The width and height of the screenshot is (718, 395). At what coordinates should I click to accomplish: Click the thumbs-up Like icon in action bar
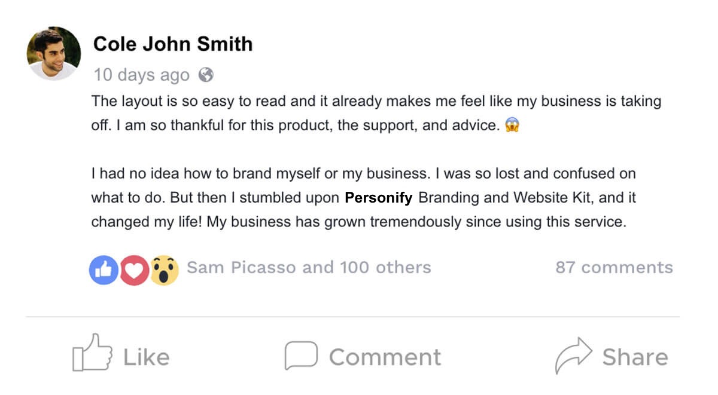92,354
